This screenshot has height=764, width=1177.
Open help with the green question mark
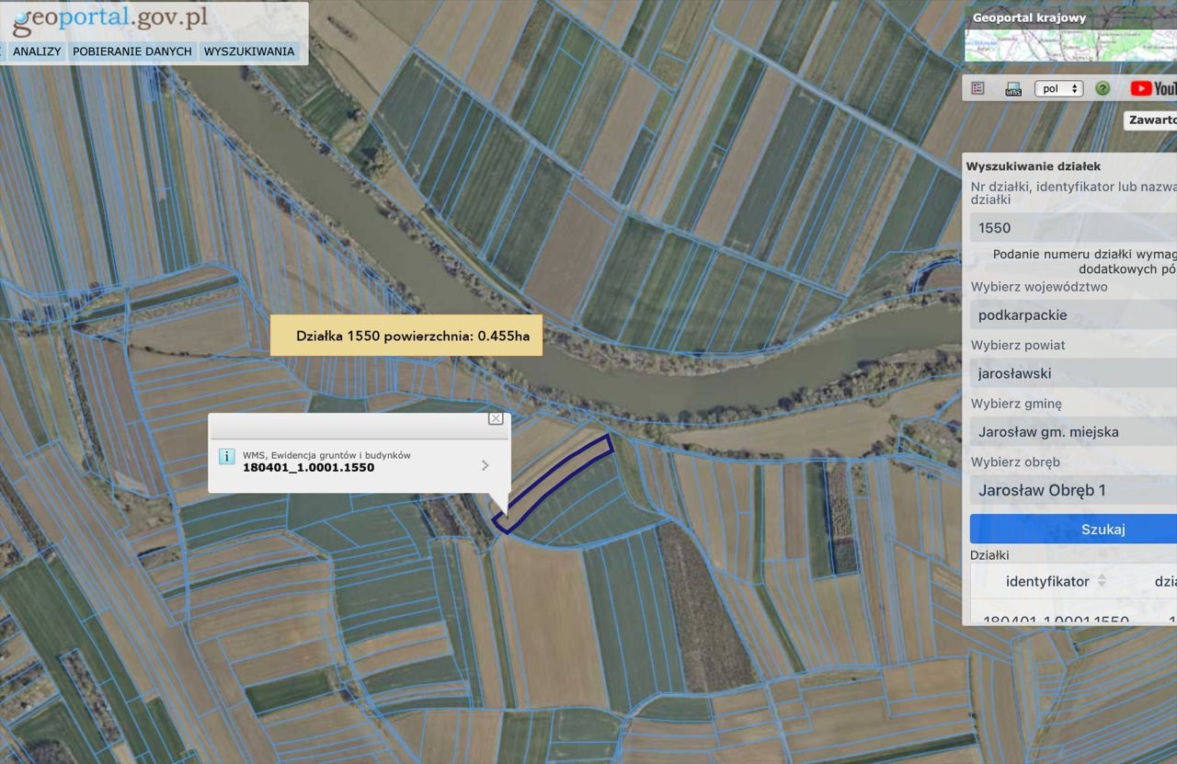tap(1103, 89)
